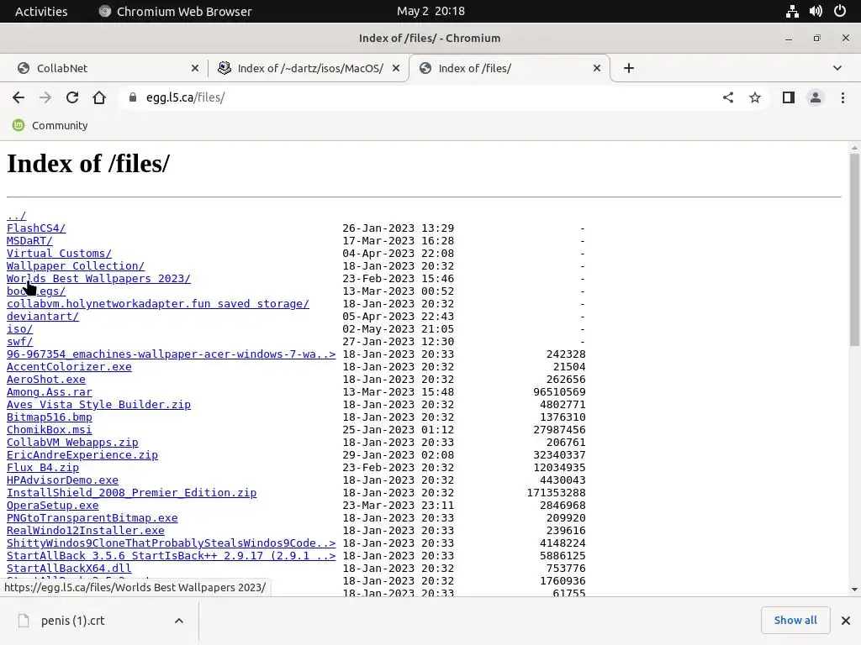This screenshot has width=861, height=645.
Task: Download CollabVM Webapps.zip
Action: coord(72,443)
